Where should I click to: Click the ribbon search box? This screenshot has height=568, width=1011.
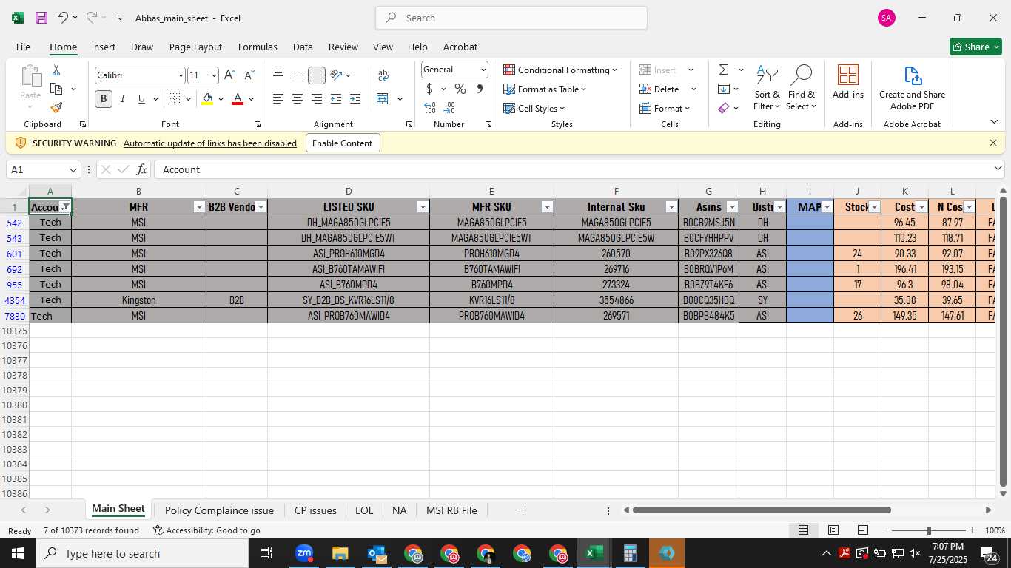[x=511, y=18]
